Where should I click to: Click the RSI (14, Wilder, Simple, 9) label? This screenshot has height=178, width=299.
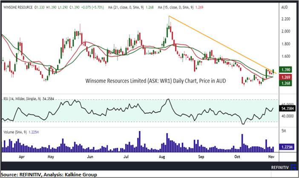[22, 99]
